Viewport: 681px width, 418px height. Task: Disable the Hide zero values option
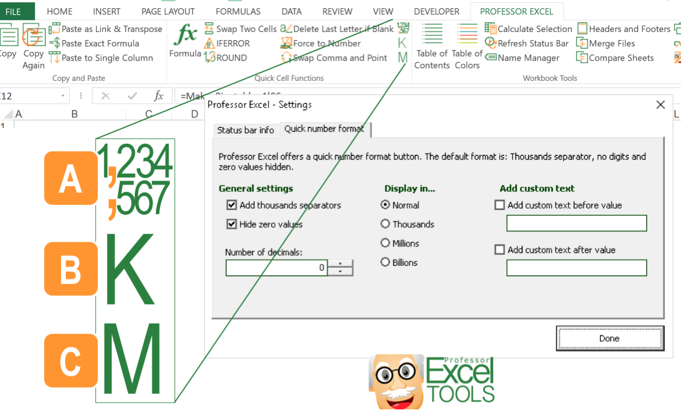coord(232,224)
